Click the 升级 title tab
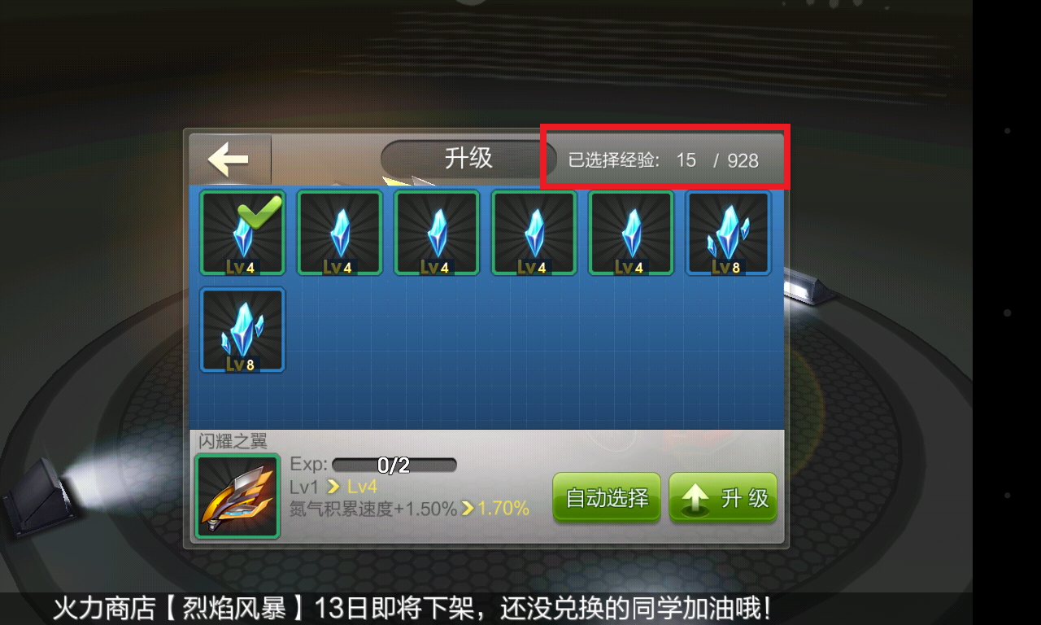 click(x=468, y=158)
